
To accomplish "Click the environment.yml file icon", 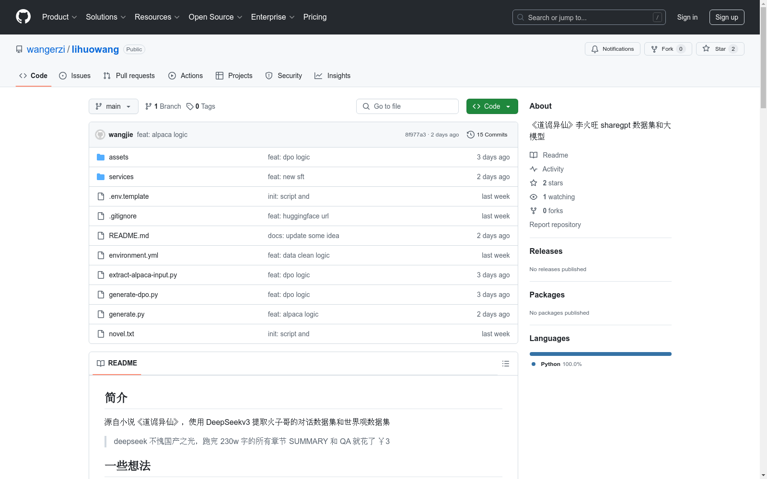I will point(101,255).
